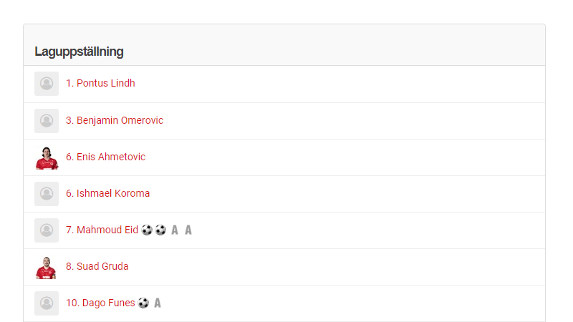Go to 6. Enis Ahmetovic's profile
Screen dimensions: 573x322
[105, 157]
